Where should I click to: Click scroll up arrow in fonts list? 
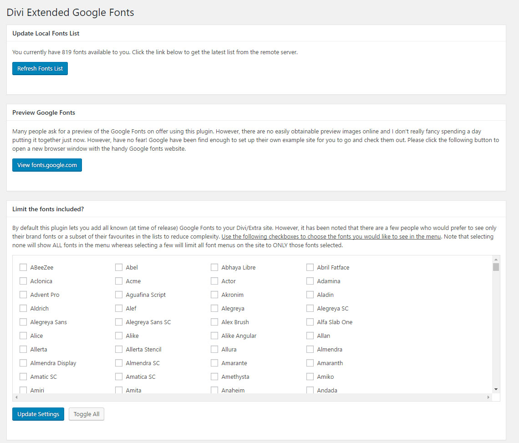click(496, 259)
